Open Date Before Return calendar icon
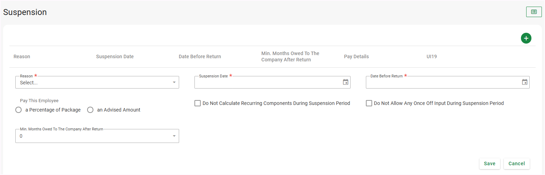 (524, 82)
